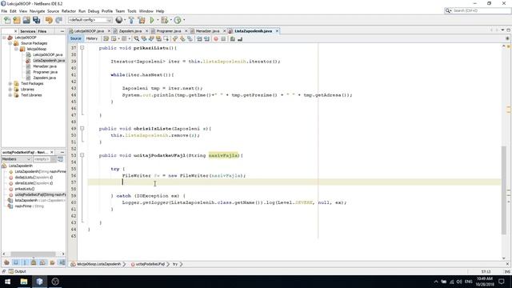Click Toggle Highlight Search editor icon
The height and width of the screenshot is (288, 512).
159,39
